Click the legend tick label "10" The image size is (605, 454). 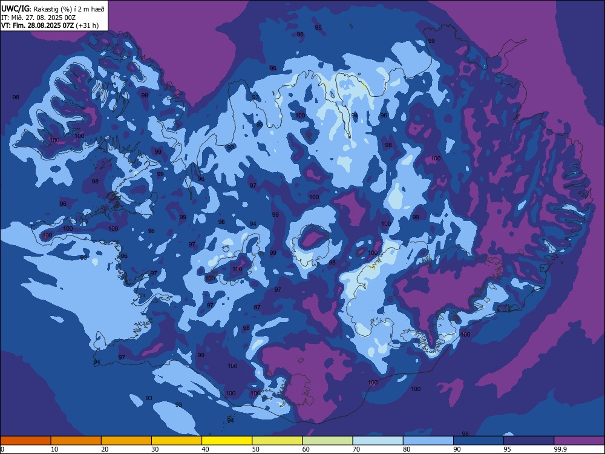click(54, 449)
